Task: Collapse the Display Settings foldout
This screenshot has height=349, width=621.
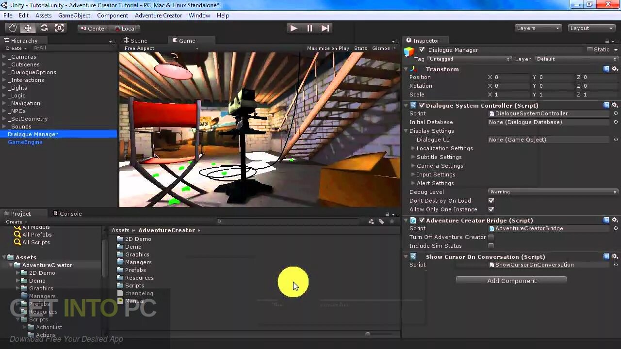Action: [407, 131]
